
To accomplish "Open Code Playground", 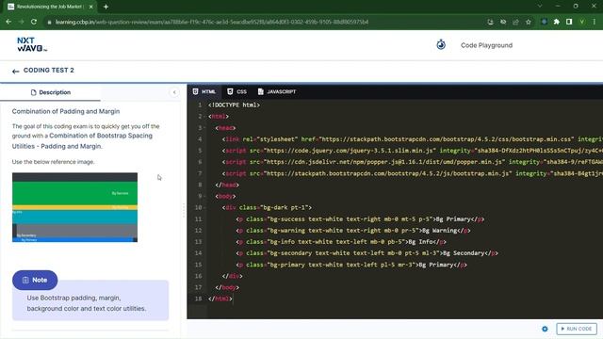I will 486,45.
